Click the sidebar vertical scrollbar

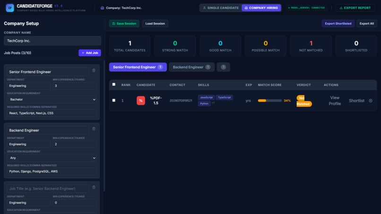pyautogui.click(x=104, y=126)
